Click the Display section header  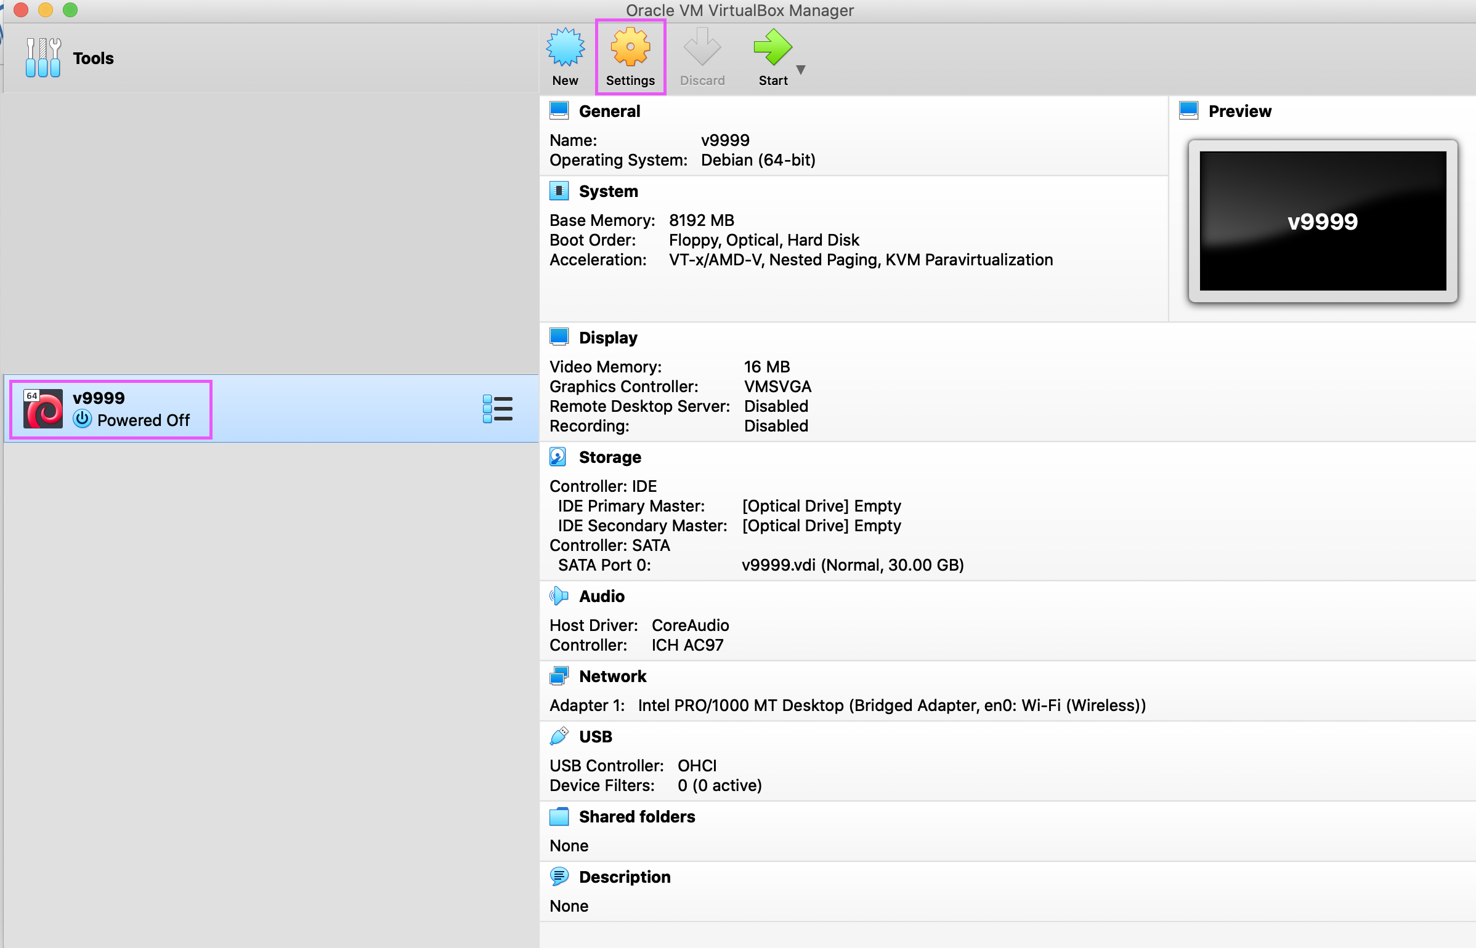pyautogui.click(x=608, y=338)
